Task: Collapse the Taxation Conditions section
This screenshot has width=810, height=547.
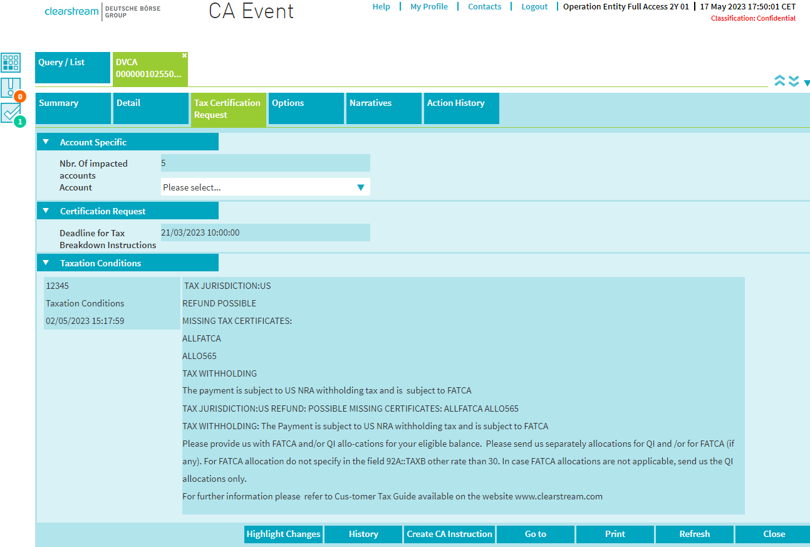Action: point(46,263)
